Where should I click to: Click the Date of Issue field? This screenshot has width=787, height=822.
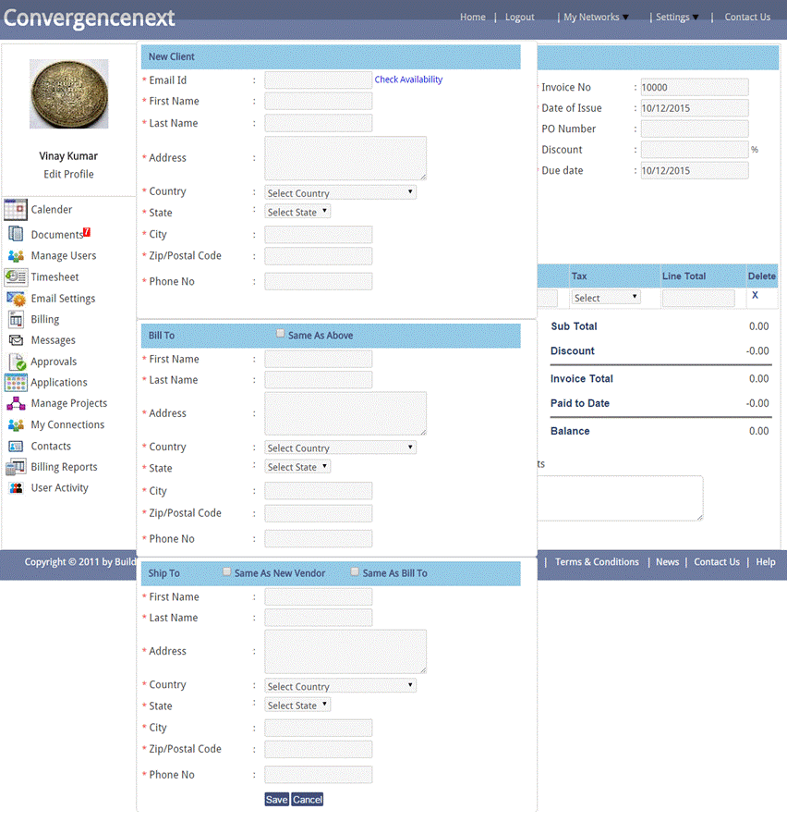click(x=695, y=108)
